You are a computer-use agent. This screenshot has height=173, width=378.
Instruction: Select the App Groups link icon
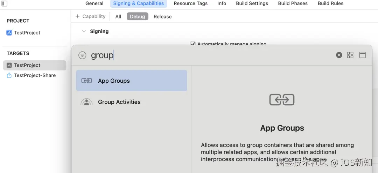tap(86, 81)
